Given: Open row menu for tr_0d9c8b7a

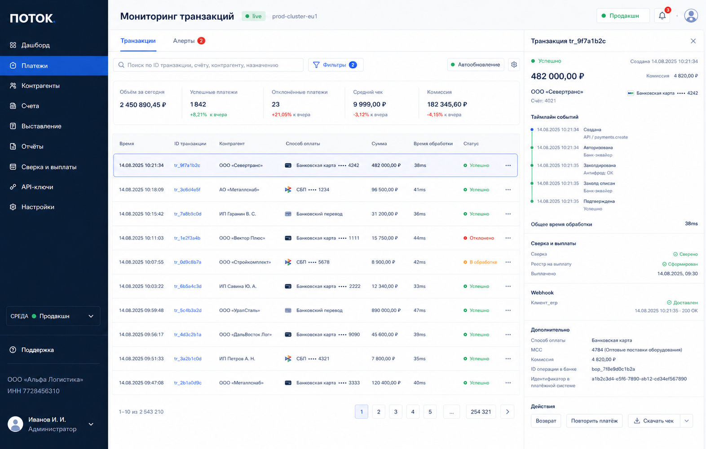Looking at the screenshot, I should [x=508, y=262].
